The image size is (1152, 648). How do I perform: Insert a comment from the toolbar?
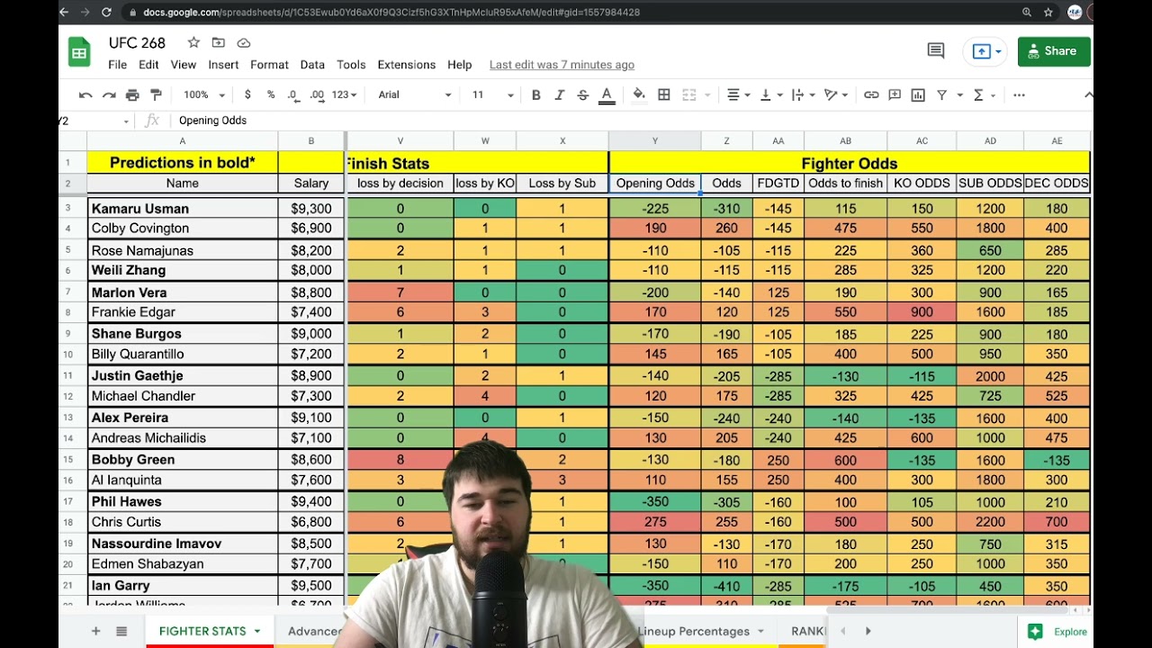point(895,94)
